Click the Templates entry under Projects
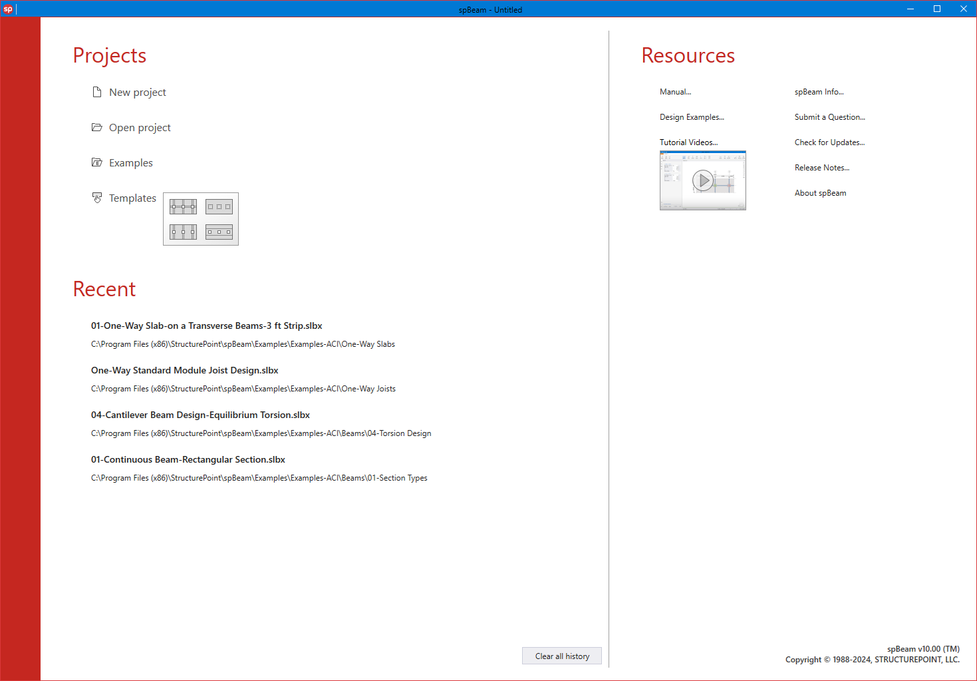977x681 pixels. pyautogui.click(x=124, y=198)
